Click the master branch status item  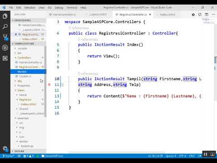click(x=8, y=156)
